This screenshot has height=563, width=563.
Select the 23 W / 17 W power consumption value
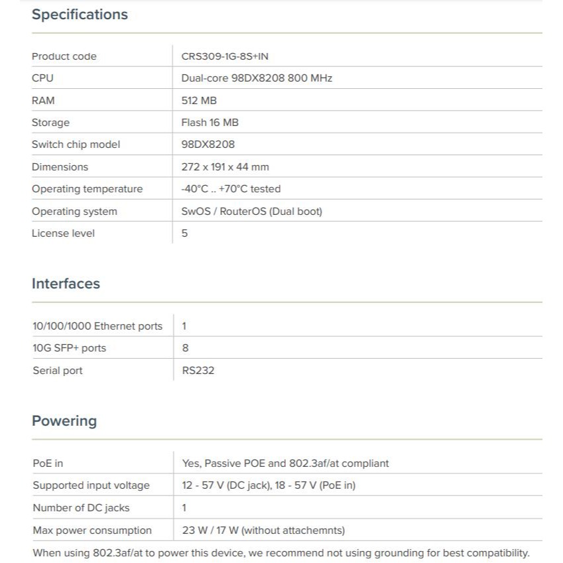tap(263, 531)
